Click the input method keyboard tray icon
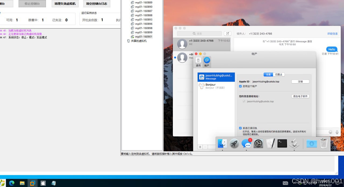Image resolution: width=344 pixels, height=187 pixels. [x=285, y=183]
